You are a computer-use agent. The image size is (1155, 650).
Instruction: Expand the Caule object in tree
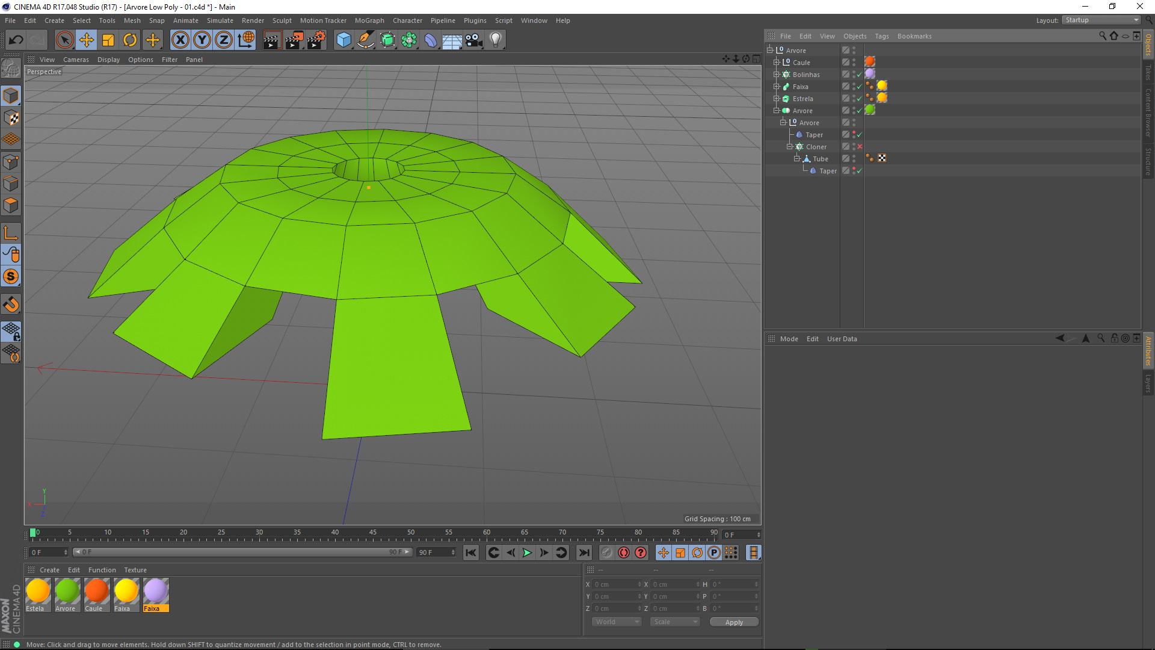(777, 63)
